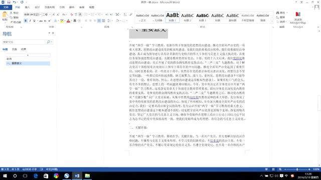Click the Cut scissors icon
The image size is (321, 180).
tap(11, 12)
